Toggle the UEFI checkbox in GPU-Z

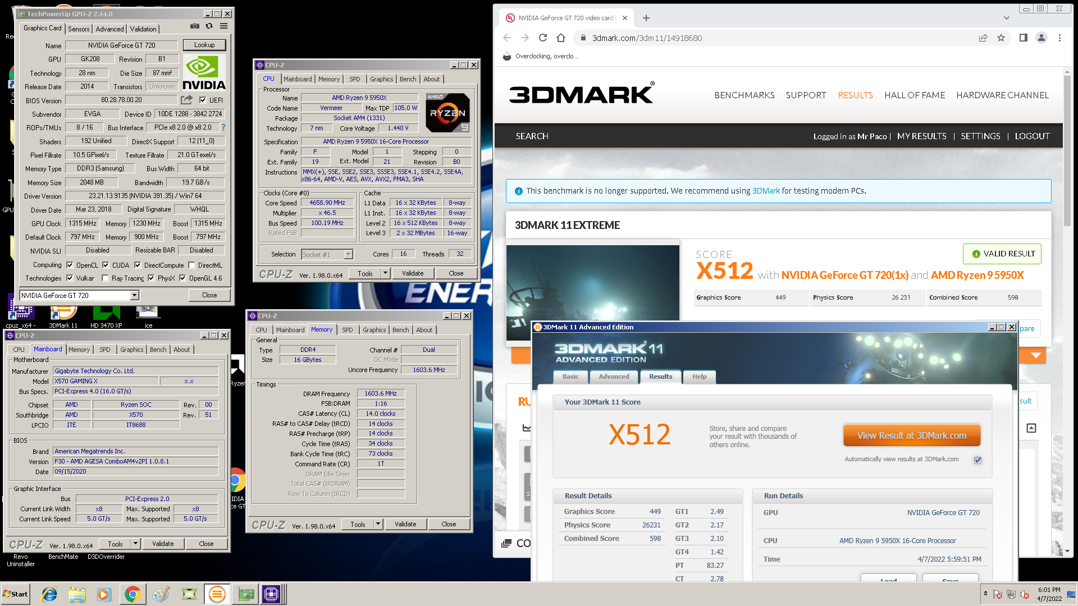[203, 100]
